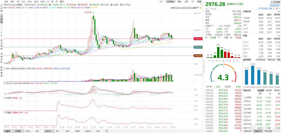Select the 15分 period
Image resolution: width=281 pixels, height=133 pixels.
click(29, 2)
